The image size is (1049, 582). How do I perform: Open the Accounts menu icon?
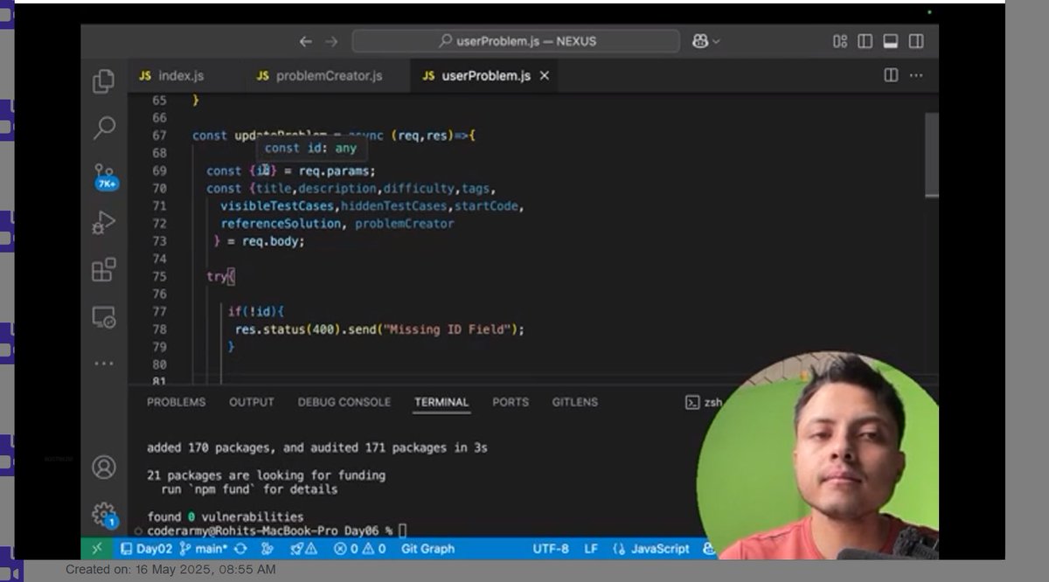coord(104,468)
